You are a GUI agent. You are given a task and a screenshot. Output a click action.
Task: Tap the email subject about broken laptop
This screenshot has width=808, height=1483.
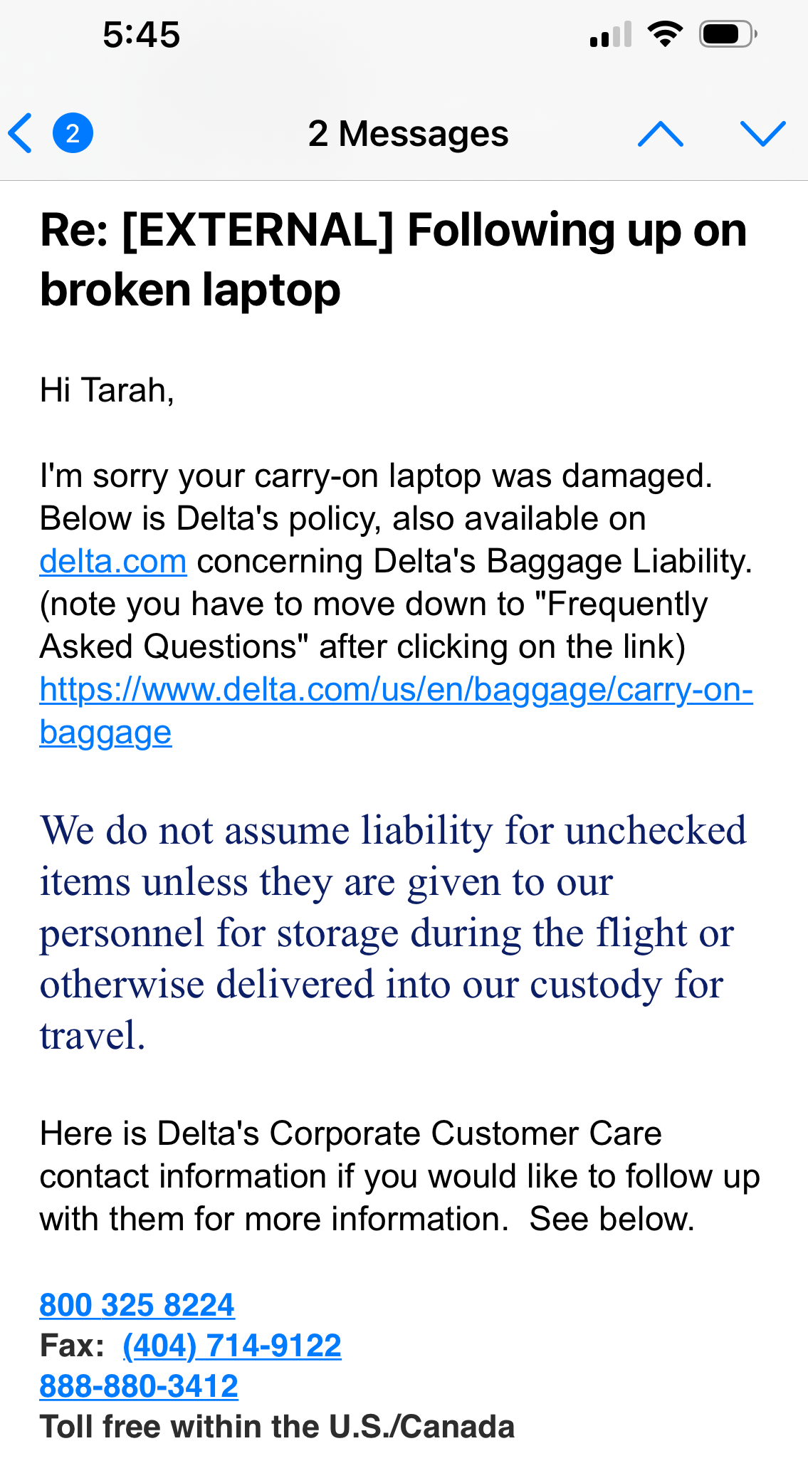393,259
